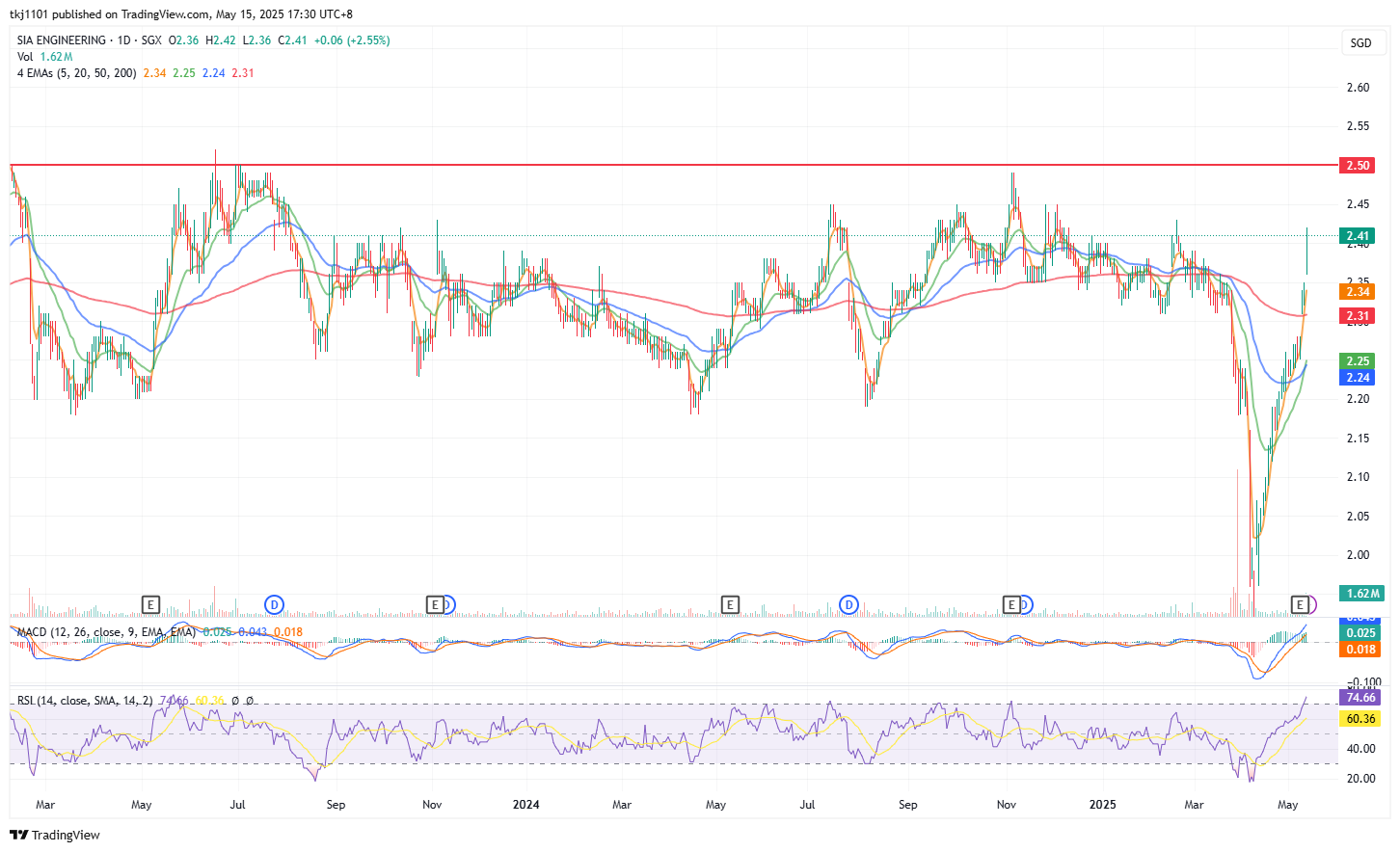Click the 2.60 price axis tick
The height and width of the screenshot is (852, 1400).
tap(1358, 88)
